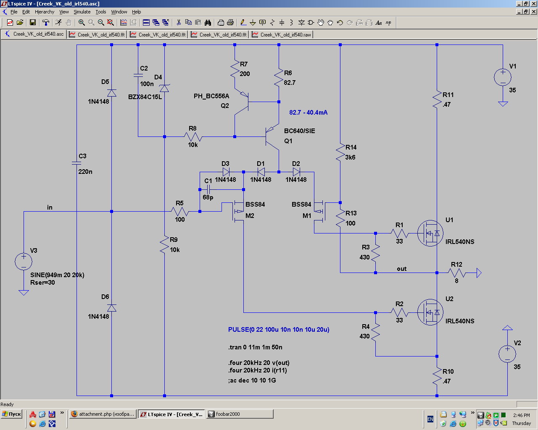
Task: Click the V3 sine source symbol
Action: click(24, 262)
